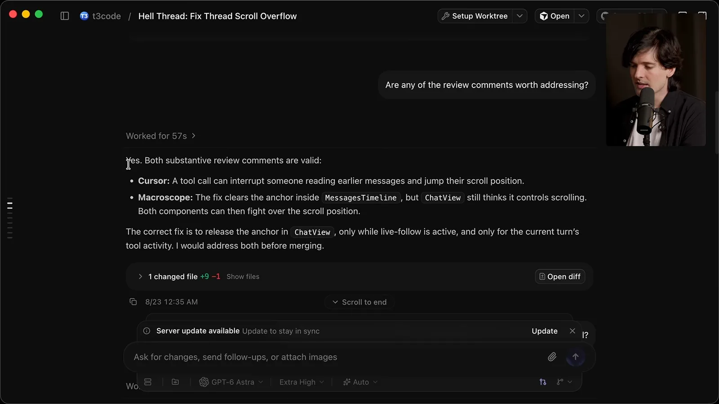This screenshot has width=719, height=404.
Task: Click the send arrow button
Action: coord(576,357)
